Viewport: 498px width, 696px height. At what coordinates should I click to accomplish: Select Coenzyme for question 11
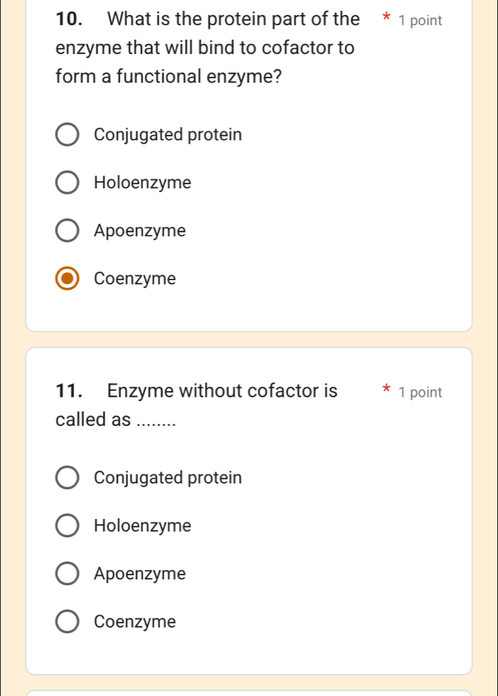(67, 621)
